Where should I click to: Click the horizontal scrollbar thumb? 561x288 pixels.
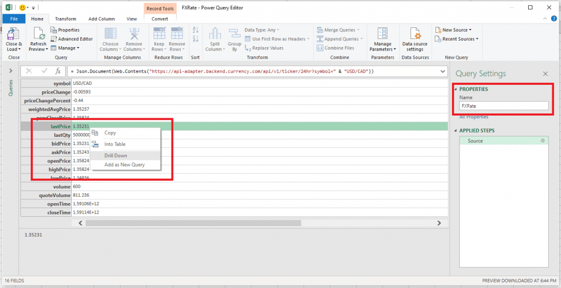[x=193, y=223]
